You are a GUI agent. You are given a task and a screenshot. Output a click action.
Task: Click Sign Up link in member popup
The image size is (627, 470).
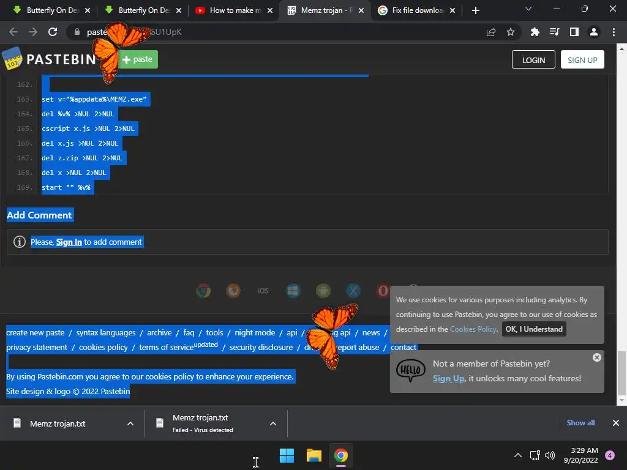point(449,378)
